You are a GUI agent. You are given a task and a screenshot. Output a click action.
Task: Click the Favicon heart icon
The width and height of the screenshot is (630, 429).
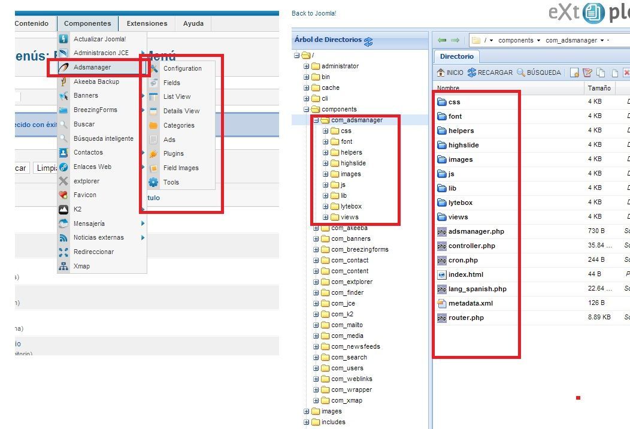[x=63, y=195]
